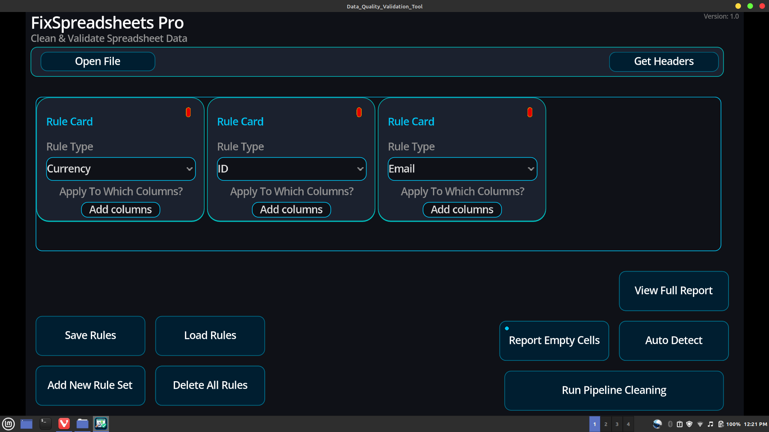
Task: Click the Wi-Fi network tray icon
Action: (700, 424)
